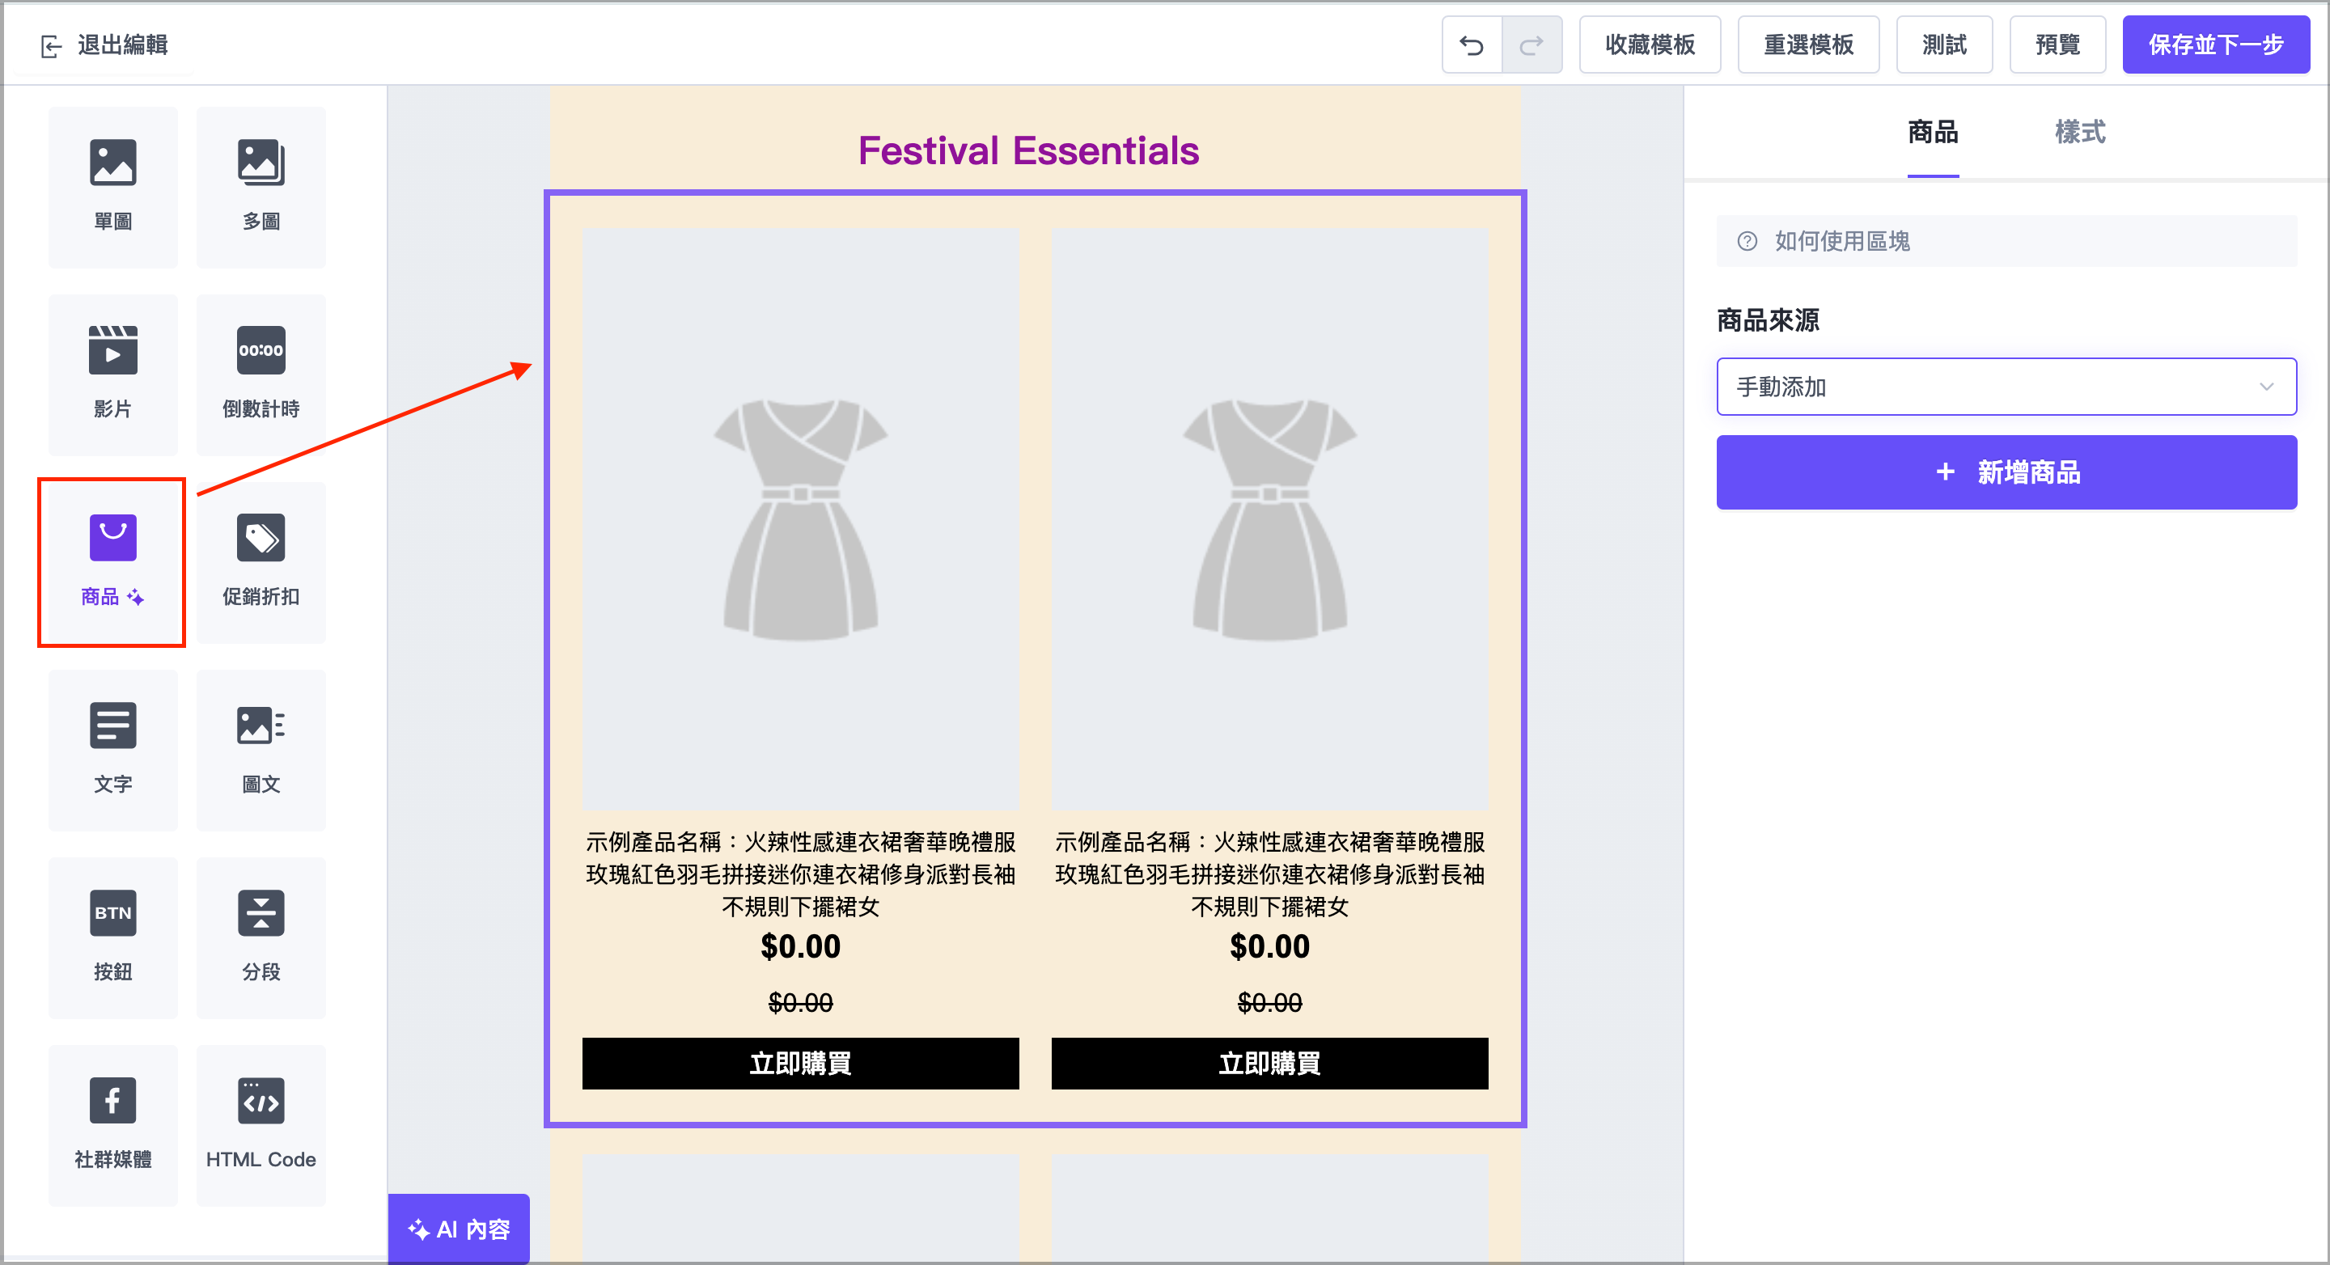Screen dimensions: 2330x1265
Task: Select the 文字 text block
Action: (x=113, y=750)
